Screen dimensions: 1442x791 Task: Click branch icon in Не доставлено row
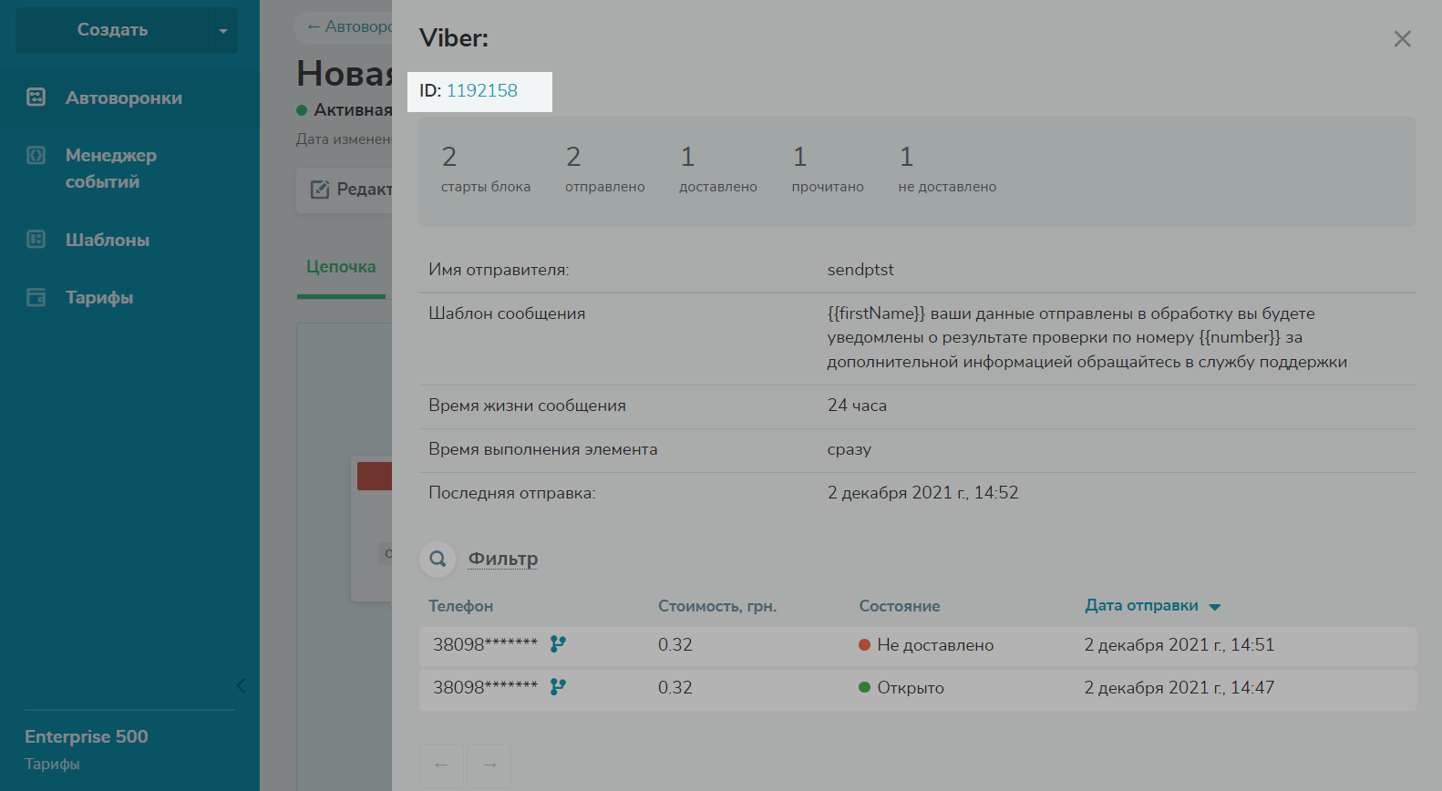coord(558,644)
